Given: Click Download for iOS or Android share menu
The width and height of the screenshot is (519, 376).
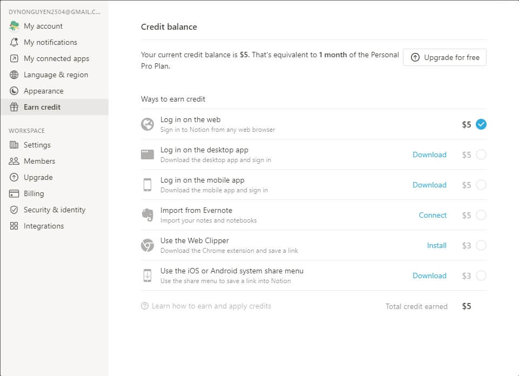Looking at the screenshot, I should tap(429, 276).
